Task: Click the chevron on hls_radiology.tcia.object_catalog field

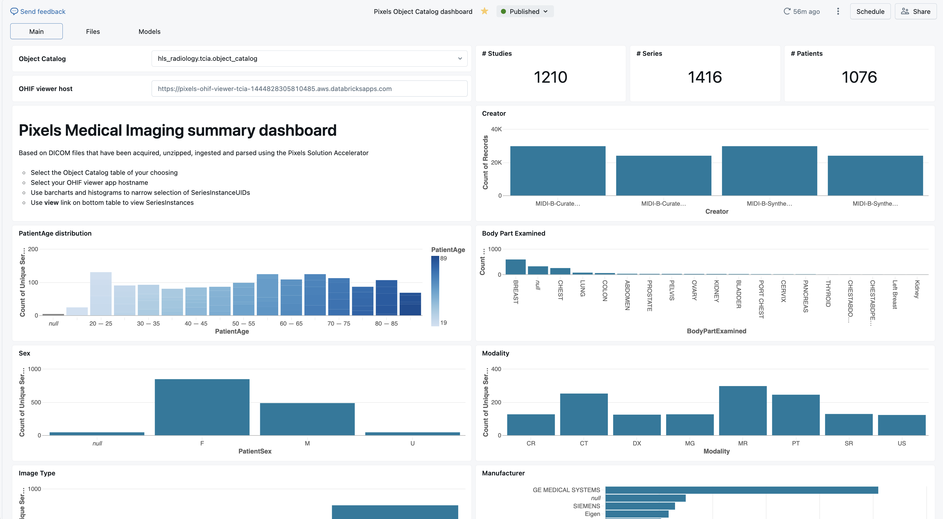Action: [x=460, y=59]
